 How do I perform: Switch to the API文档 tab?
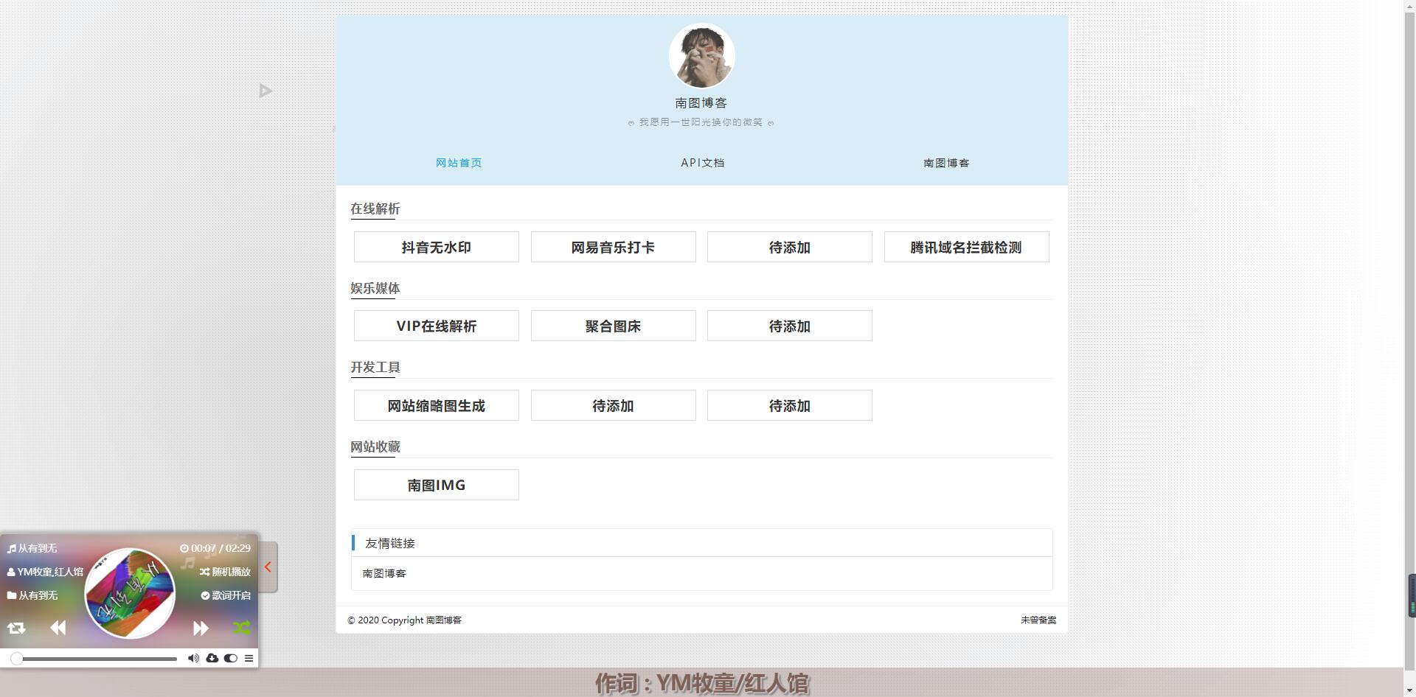pos(702,162)
